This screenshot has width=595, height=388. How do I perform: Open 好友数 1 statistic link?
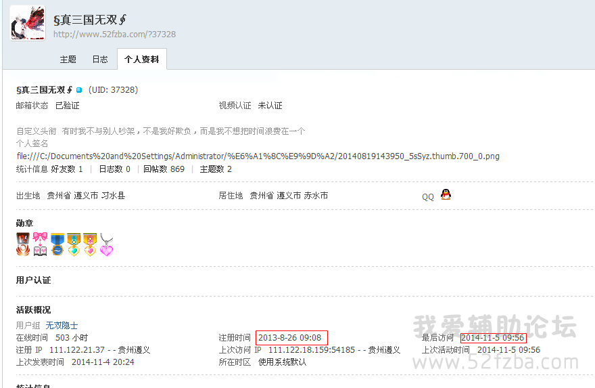(x=67, y=169)
